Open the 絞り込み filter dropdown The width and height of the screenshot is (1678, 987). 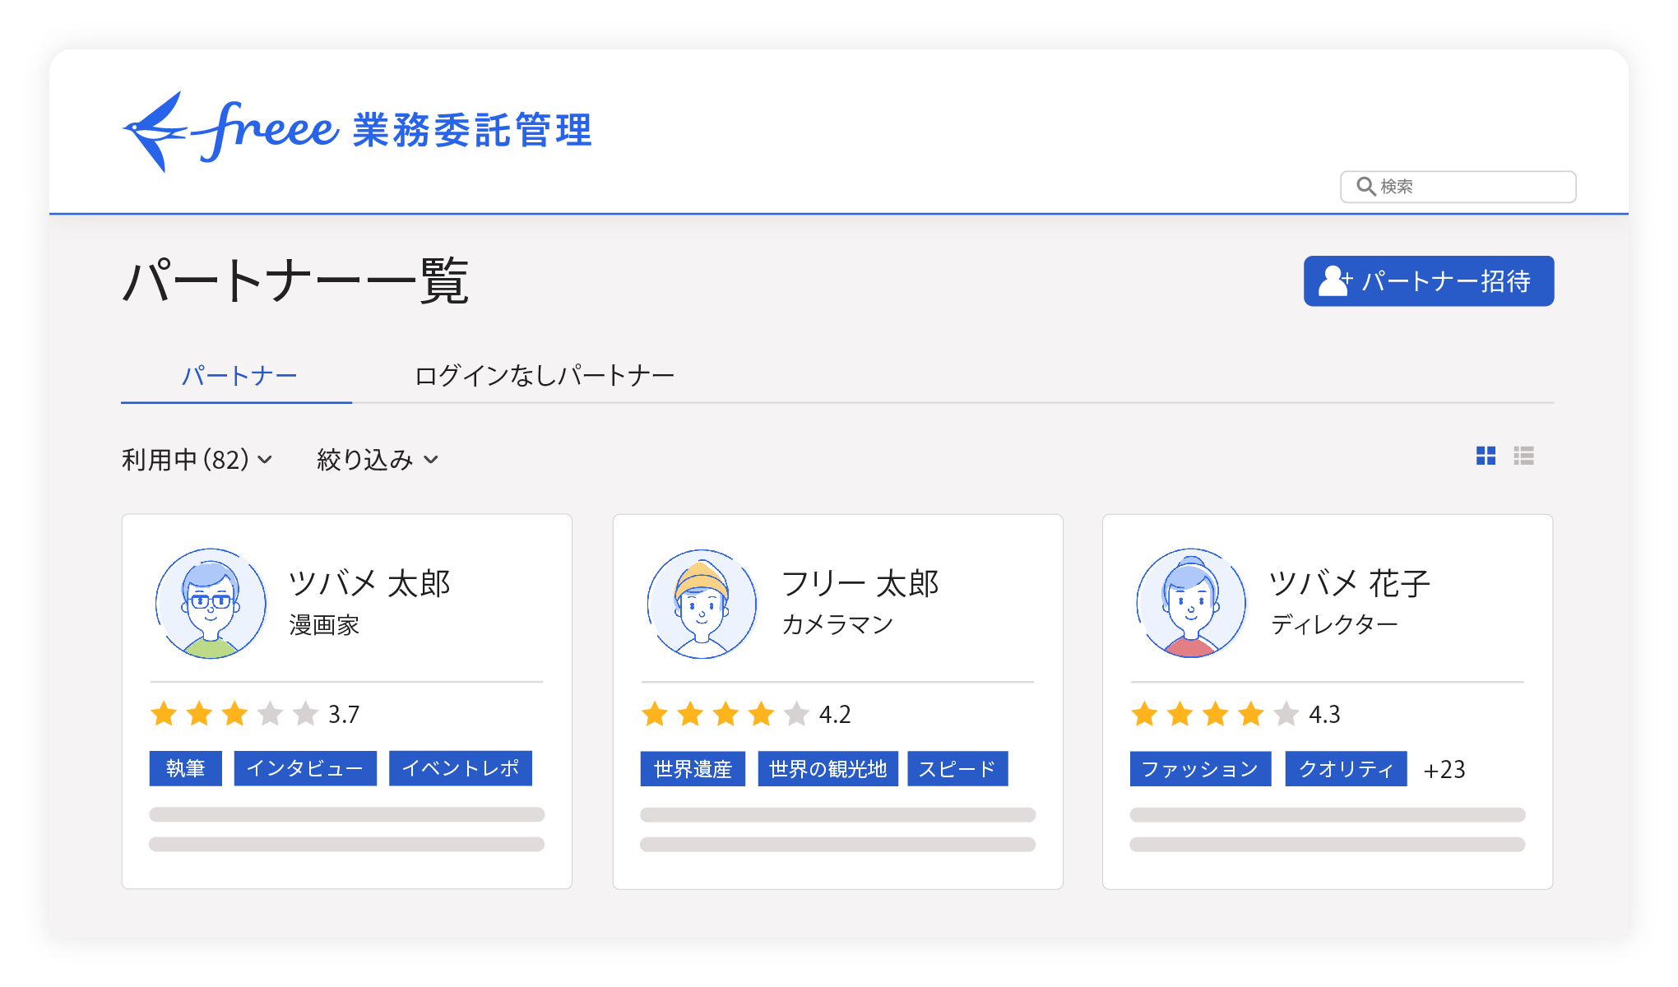pos(377,459)
